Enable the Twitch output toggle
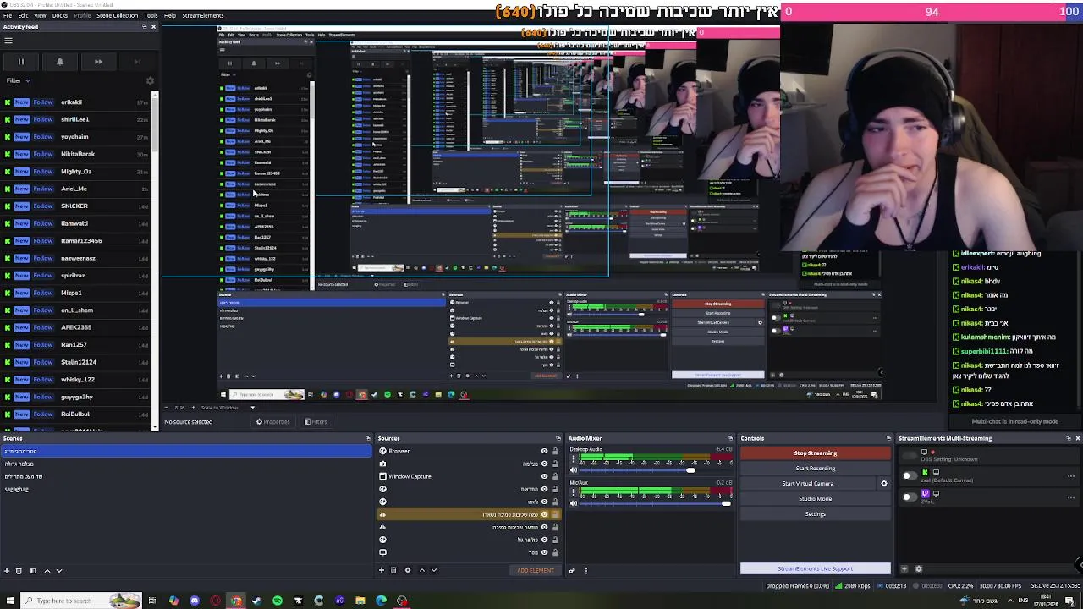1083x609 pixels. point(909,497)
